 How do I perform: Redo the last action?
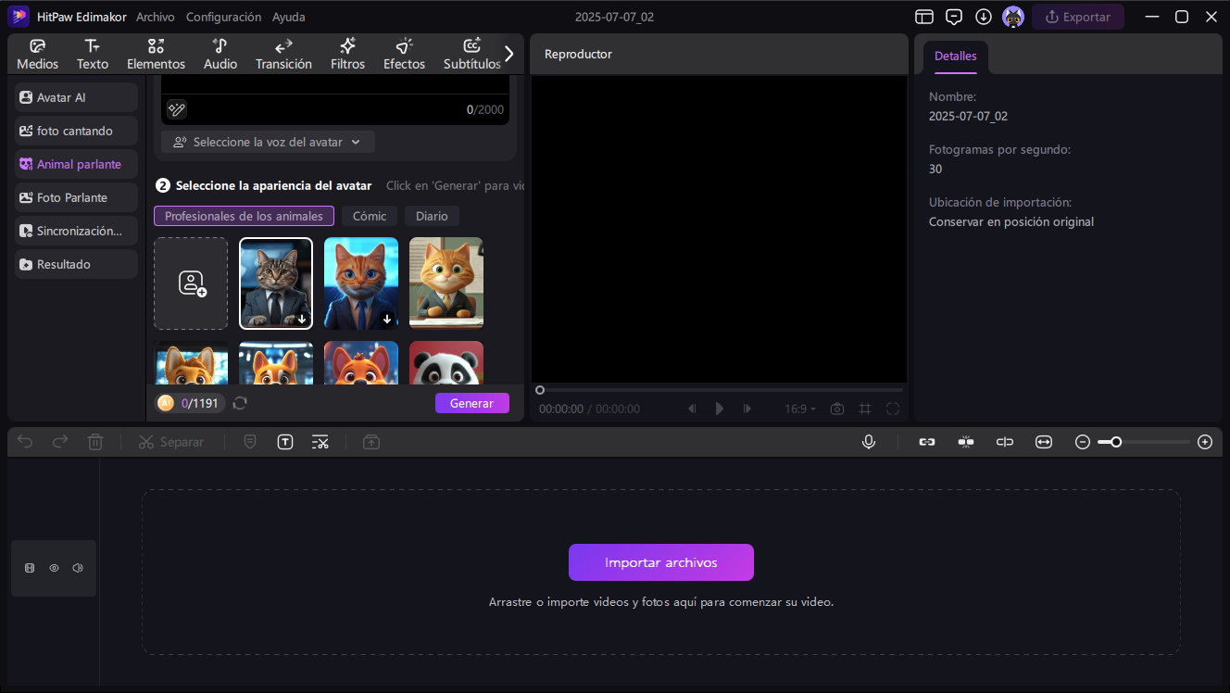[60, 442]
